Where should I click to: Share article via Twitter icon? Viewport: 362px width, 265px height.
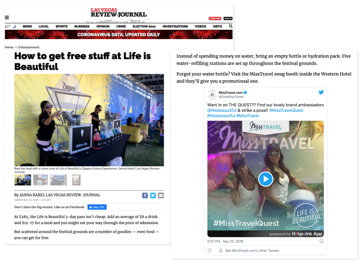153,195
